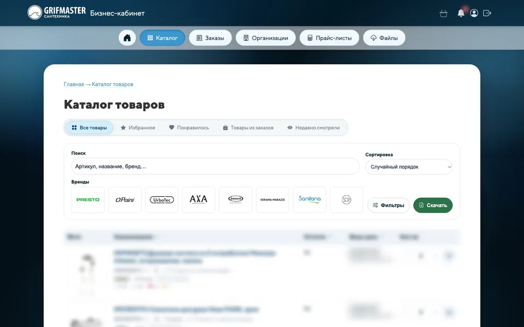
Task: Click the GRIFMASTER logo in header
Action: tap(56, 13)
